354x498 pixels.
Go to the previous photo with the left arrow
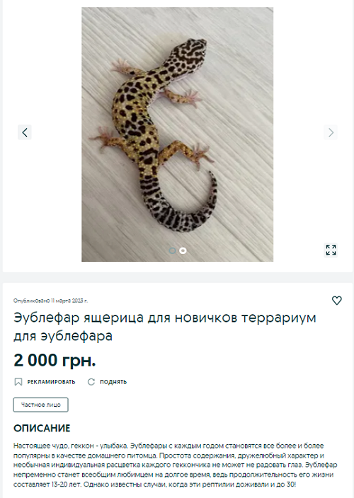tap(25, 132)
